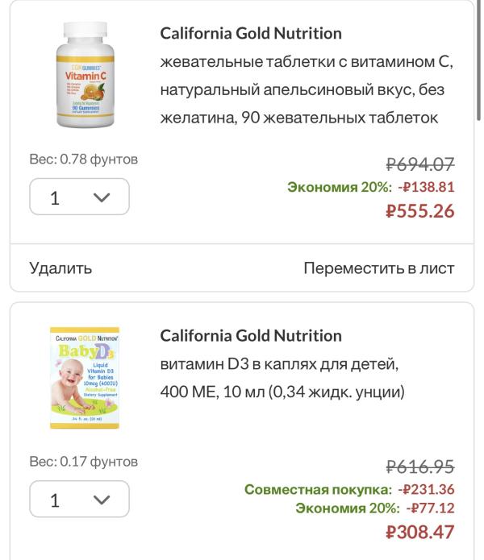Screen dimensions: 484x560
Task: Click the crossed-out price ₽694.07
Action: click(420, 164)
